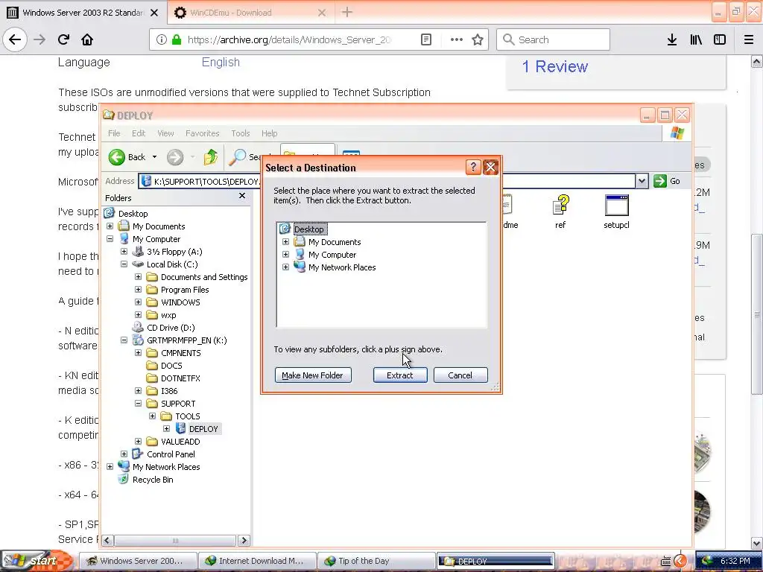Click Make New Folder button
The width and height of the screenshot is (763, 572).
pos(313,375)
